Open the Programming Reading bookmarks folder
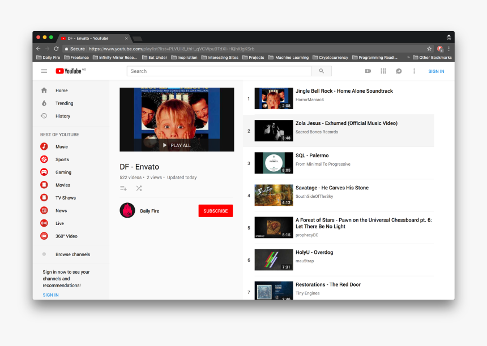 click(375, 57)
